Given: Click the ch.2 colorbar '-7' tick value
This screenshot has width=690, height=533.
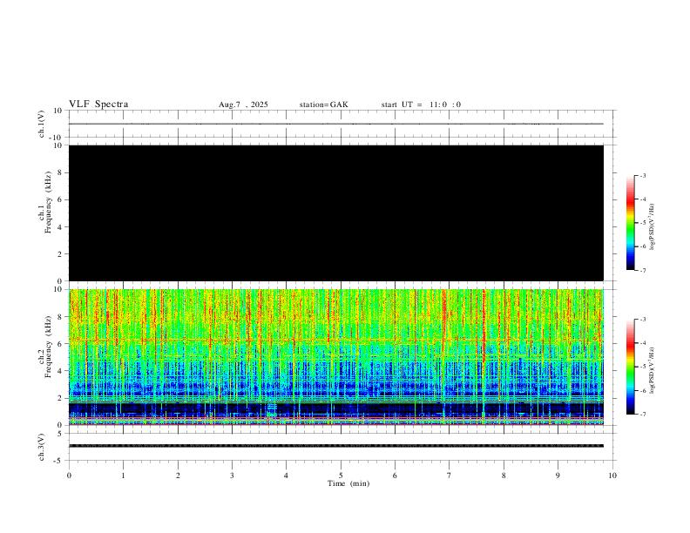Looking at the screenshot, I should pos(642,415).
